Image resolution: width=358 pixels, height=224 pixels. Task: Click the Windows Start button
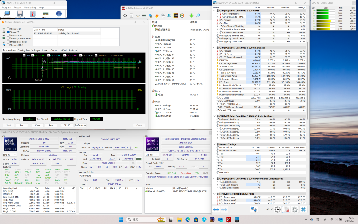[121, 220]
